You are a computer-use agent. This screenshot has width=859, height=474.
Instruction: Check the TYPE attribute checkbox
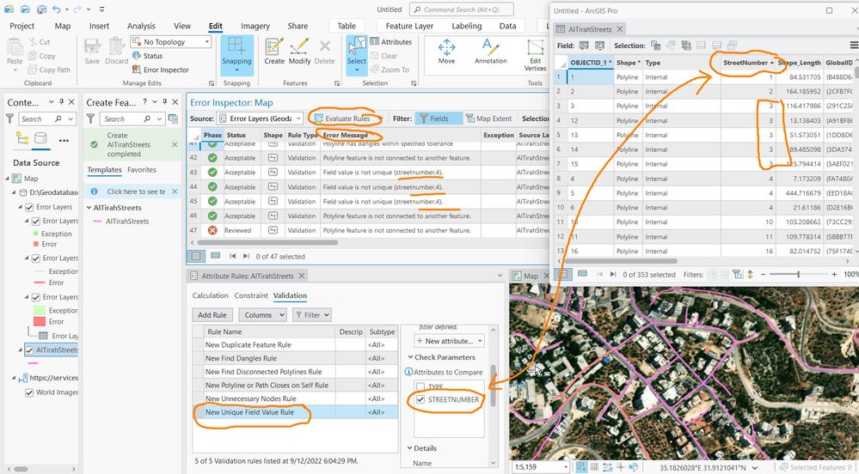pos(420,386)
